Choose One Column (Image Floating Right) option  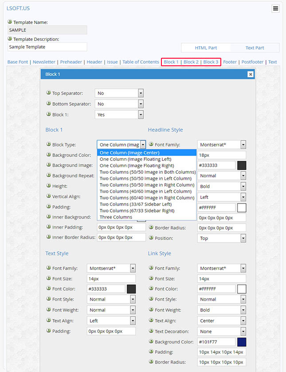[147, 166]
